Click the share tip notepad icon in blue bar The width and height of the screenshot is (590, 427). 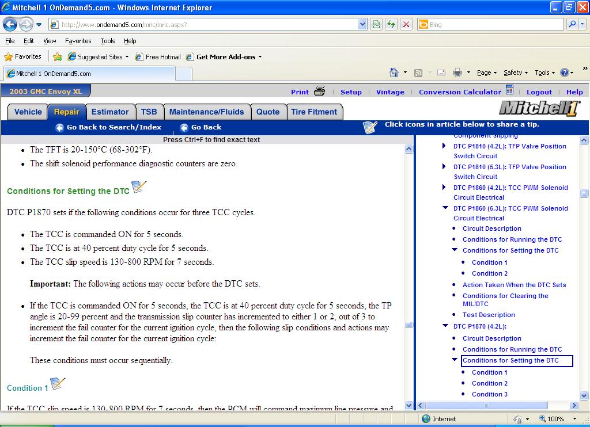click(370, 127)
